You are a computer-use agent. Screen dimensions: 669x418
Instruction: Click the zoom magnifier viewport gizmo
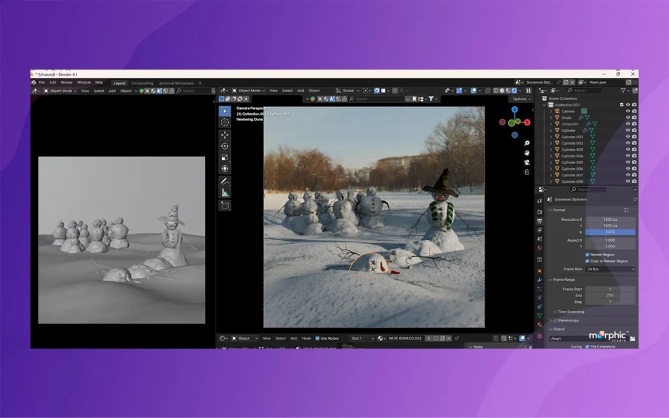[527, 143]
